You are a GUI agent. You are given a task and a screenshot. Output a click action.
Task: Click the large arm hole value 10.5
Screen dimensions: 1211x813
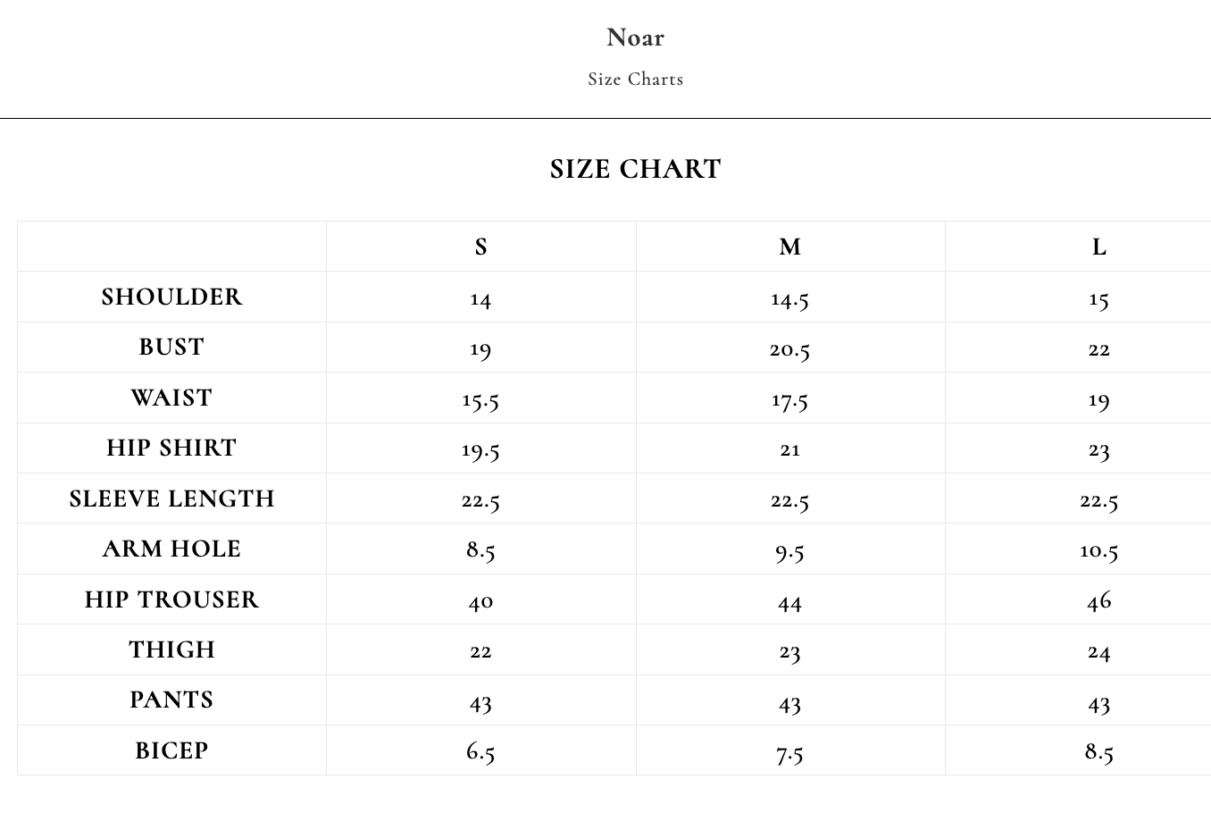(1098, 550)
